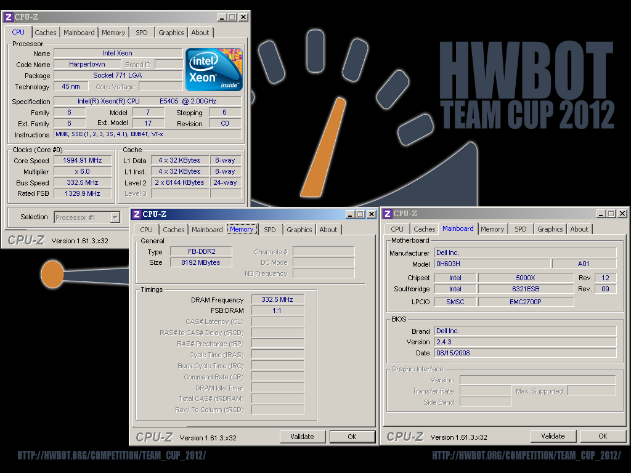Screen dimensions: 631x473
Task: Go to CPU tab in the Mainboard window
Action: (x=397, y=229)
